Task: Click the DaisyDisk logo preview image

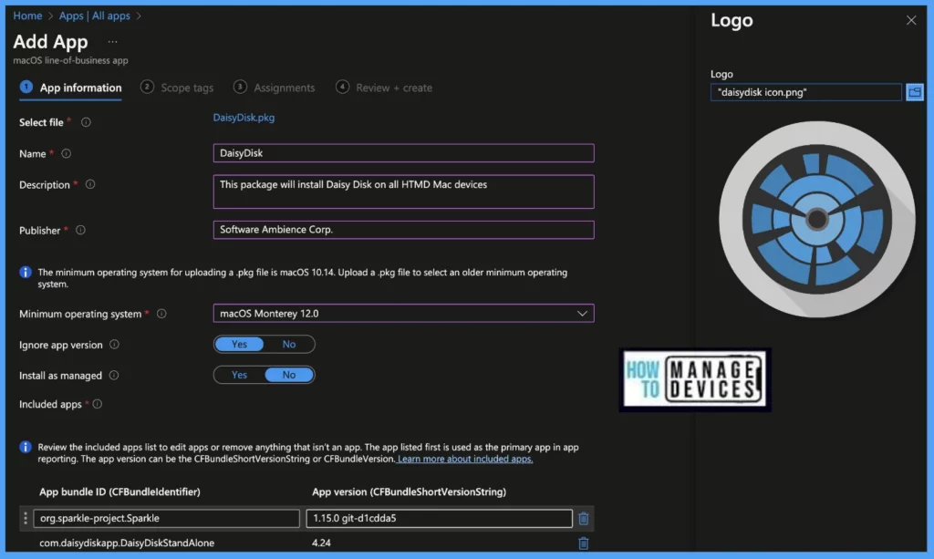Action: (816, 220)
